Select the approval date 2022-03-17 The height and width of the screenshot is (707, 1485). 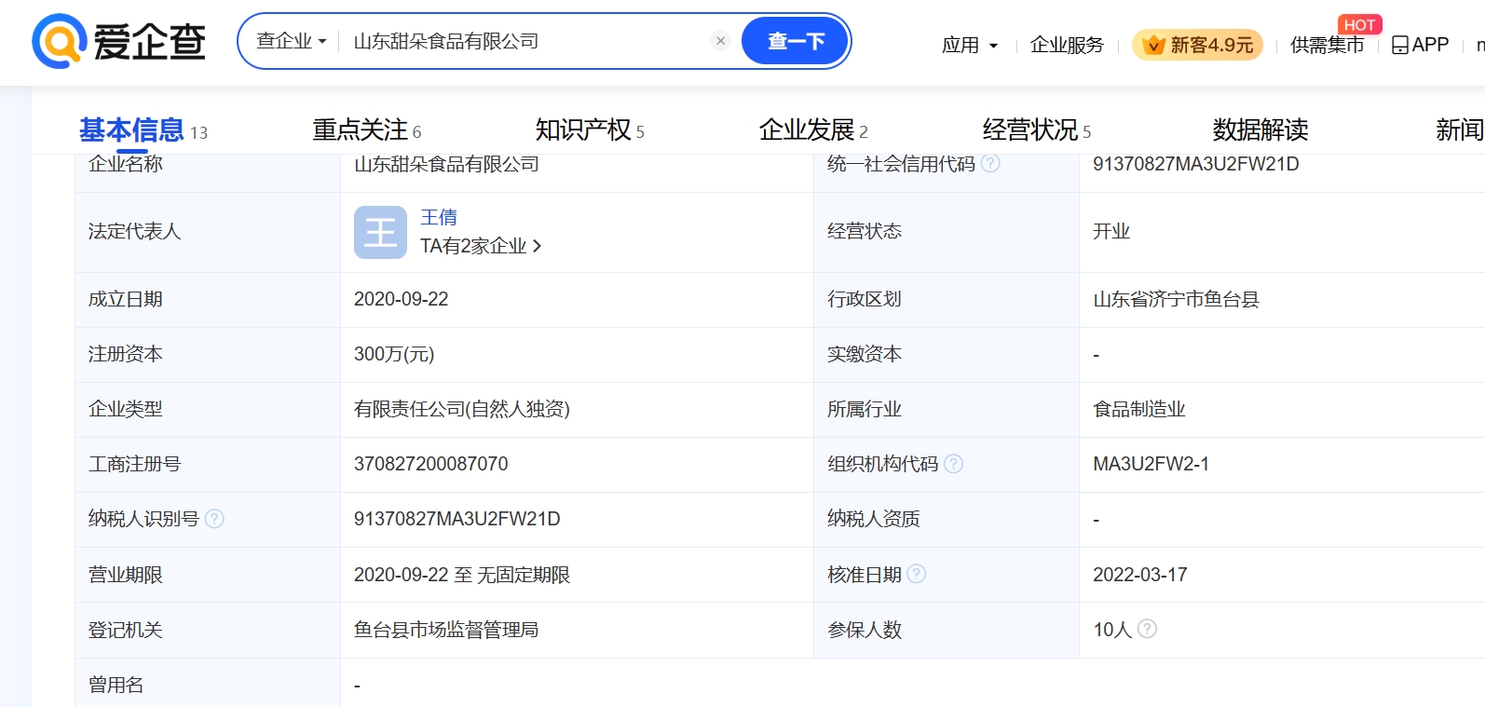[1140, 575]
